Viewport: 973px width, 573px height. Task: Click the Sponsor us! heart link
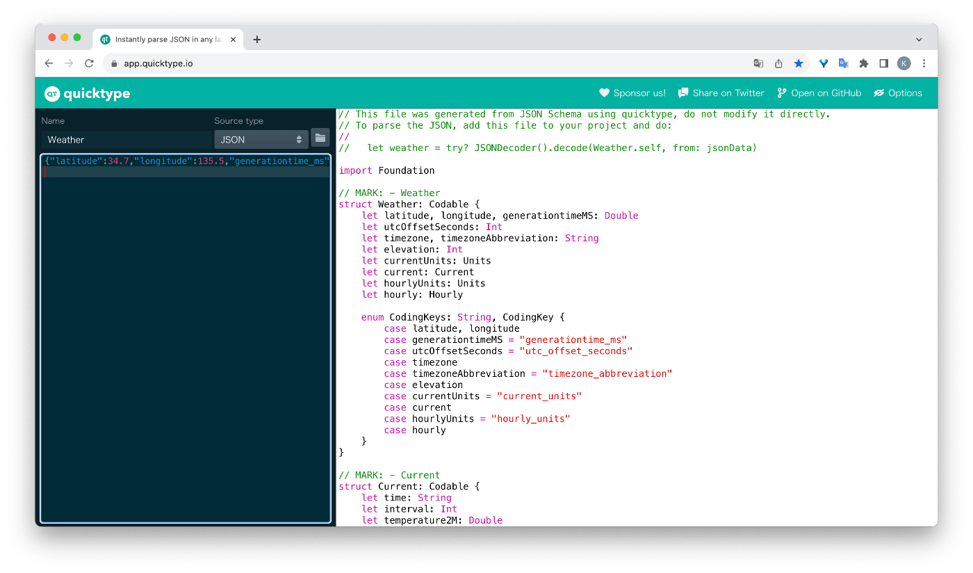pyautogui.click(x=632, y=93)
